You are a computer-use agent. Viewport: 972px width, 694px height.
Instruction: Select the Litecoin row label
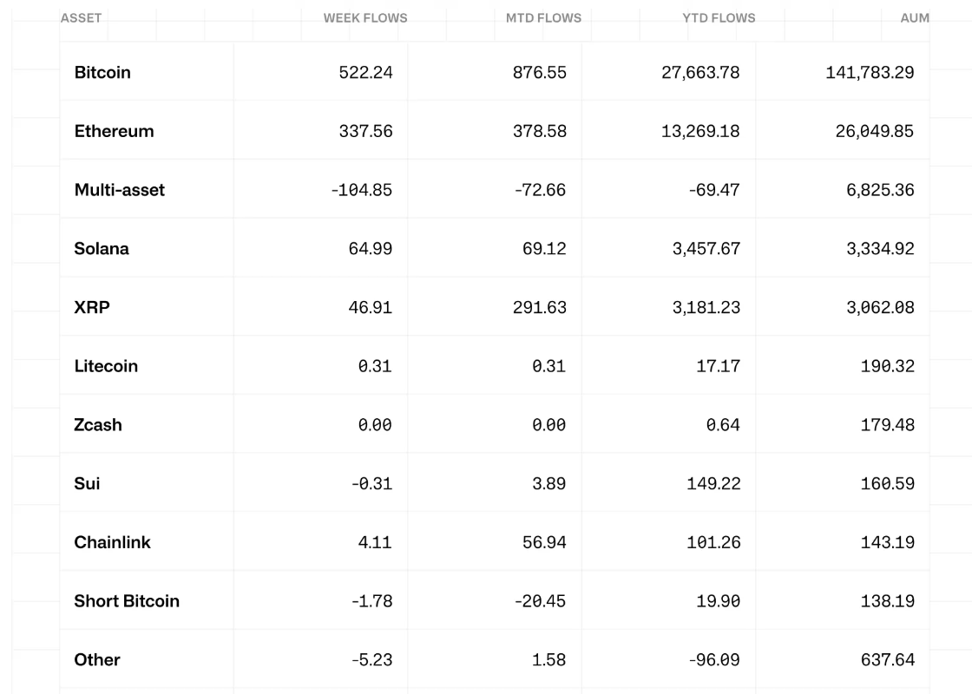[106, 366]
